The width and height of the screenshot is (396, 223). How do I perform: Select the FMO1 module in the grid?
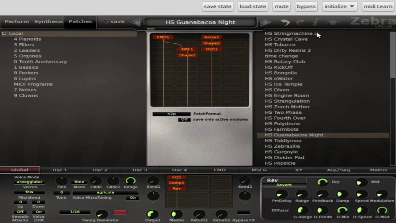163,37
